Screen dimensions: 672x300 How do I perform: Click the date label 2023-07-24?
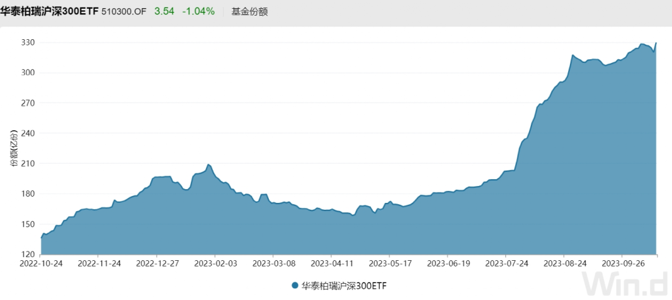pyautogui.click(x=505, y=262)
